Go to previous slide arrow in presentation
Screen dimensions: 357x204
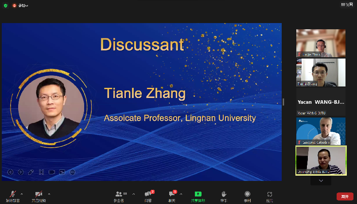10,172
